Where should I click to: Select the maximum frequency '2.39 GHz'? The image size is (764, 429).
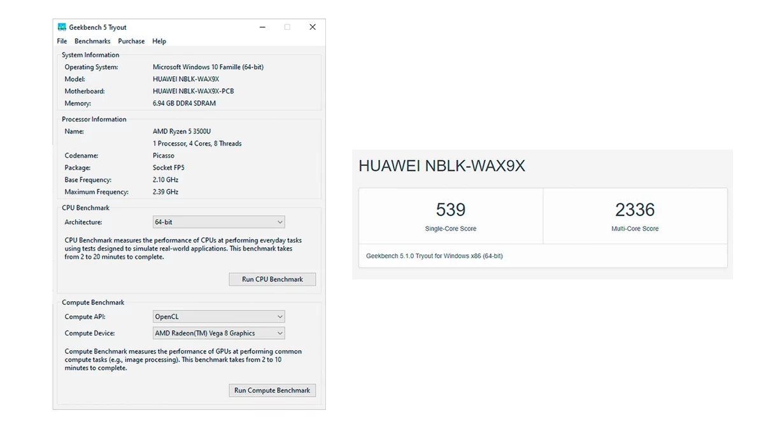pyautogui.click(x=166, y=192)
